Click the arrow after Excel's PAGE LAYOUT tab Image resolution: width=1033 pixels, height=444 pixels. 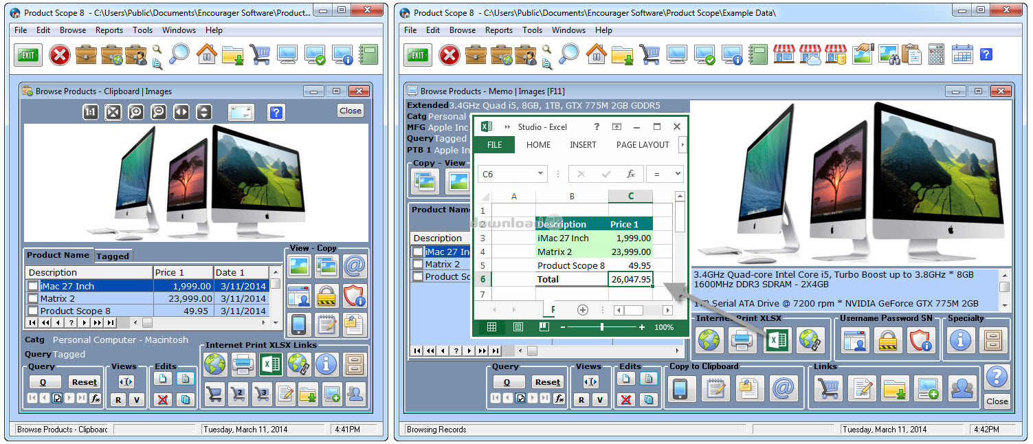point(682,145)
